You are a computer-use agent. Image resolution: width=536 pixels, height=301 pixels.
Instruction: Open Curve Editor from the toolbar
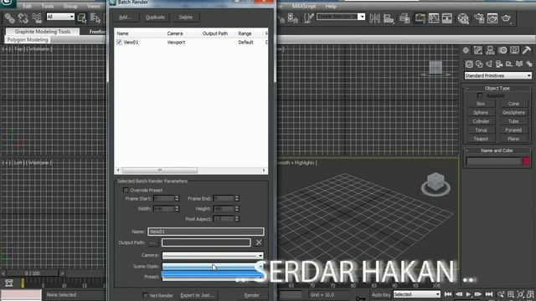pos(434,18)
